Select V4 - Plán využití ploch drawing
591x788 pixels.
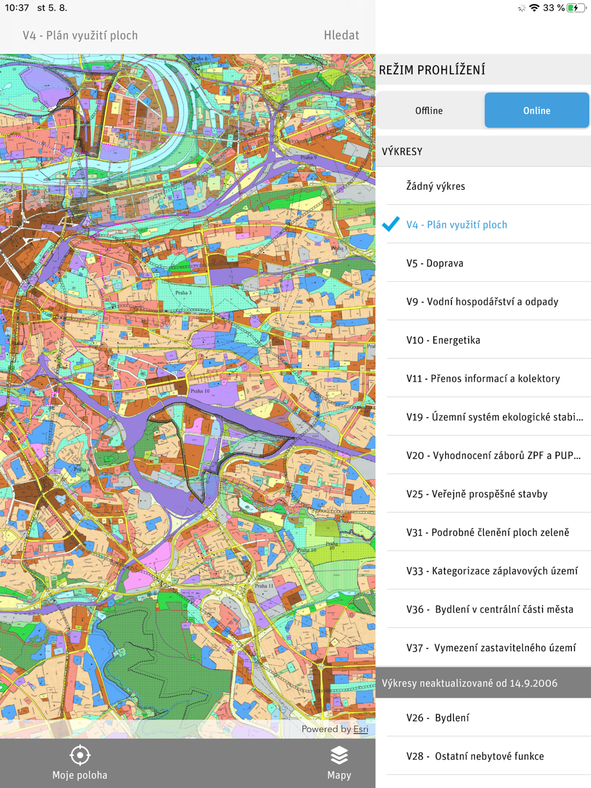coord(483,224)
